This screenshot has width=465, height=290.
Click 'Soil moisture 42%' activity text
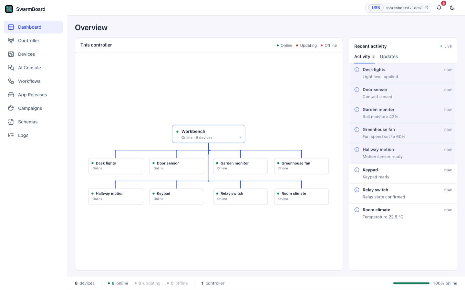380,117
